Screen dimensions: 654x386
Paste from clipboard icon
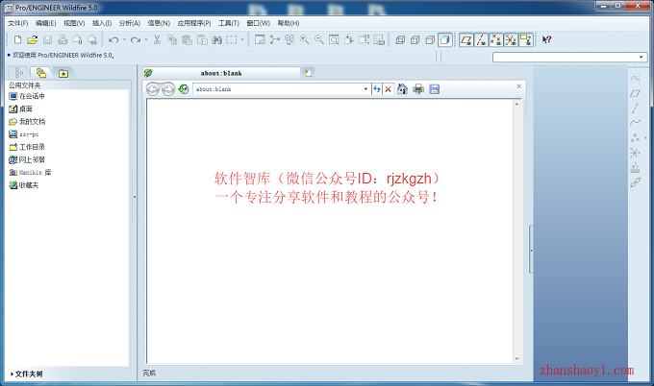(x=188, y=39)
